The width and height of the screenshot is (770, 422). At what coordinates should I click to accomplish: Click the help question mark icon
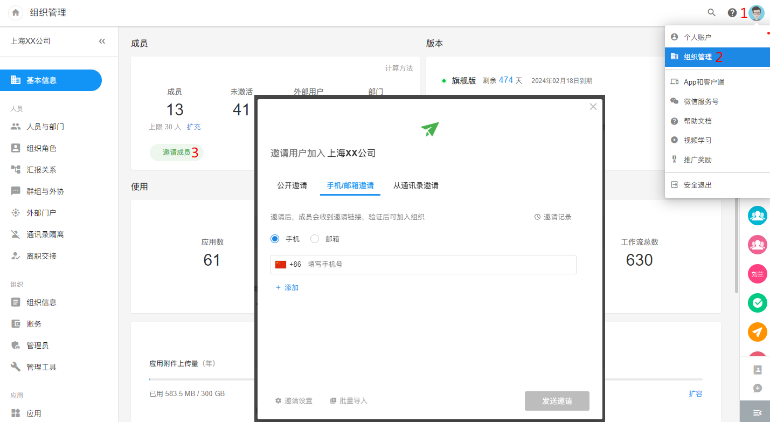[x=732, y=12]
